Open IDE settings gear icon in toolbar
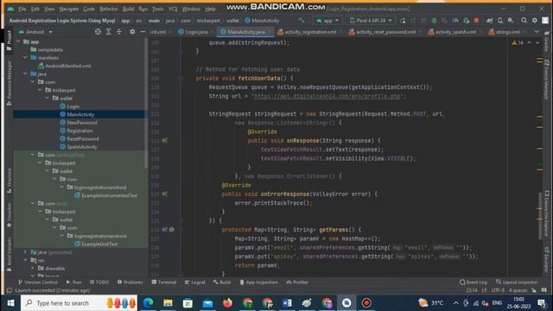Screen dimensions: 553x311 point(535,21)
